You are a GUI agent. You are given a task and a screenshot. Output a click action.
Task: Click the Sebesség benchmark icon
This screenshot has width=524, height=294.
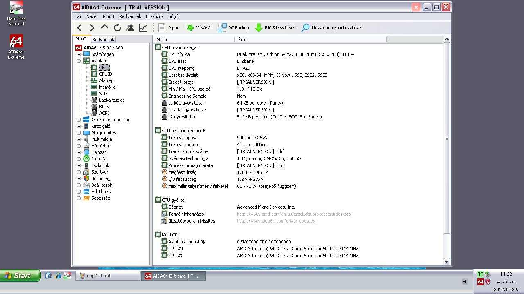coord(86,198)
